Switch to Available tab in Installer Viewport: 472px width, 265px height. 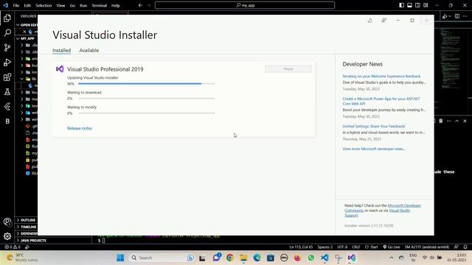click(x=88, y=50)
